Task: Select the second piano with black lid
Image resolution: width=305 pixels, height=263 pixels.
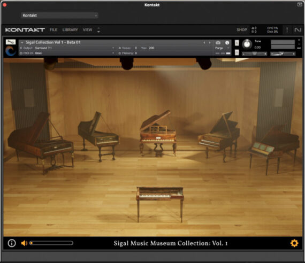Action: [98, 136]
